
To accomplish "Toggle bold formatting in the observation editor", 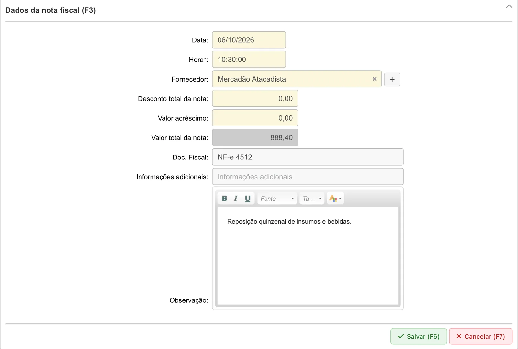I will click(x=224, y=198).
